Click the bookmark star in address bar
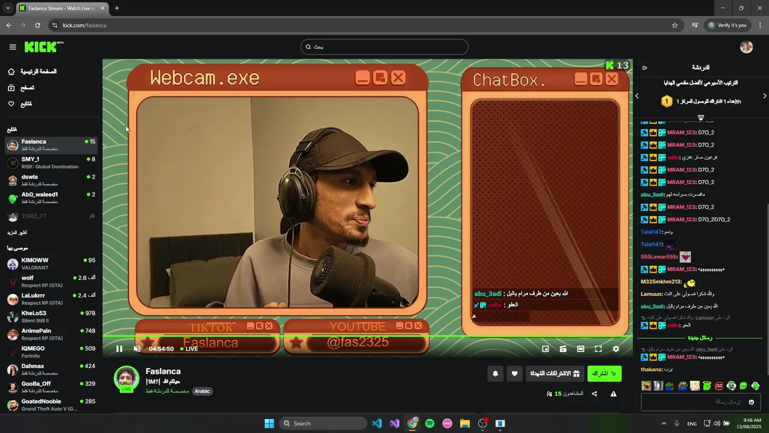This screenshot has height=433, width=769. click(675, 25)
